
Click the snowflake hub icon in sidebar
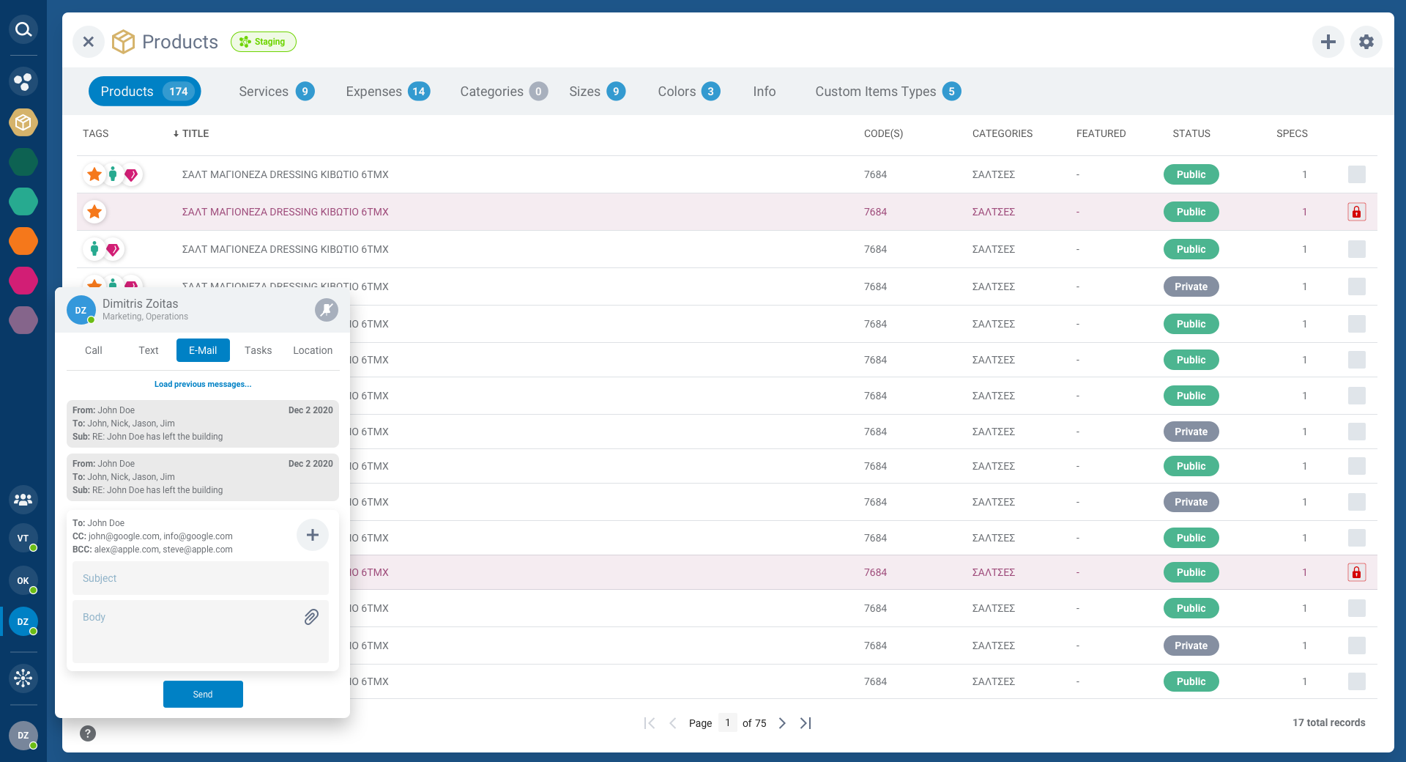[x=23, y=678]
